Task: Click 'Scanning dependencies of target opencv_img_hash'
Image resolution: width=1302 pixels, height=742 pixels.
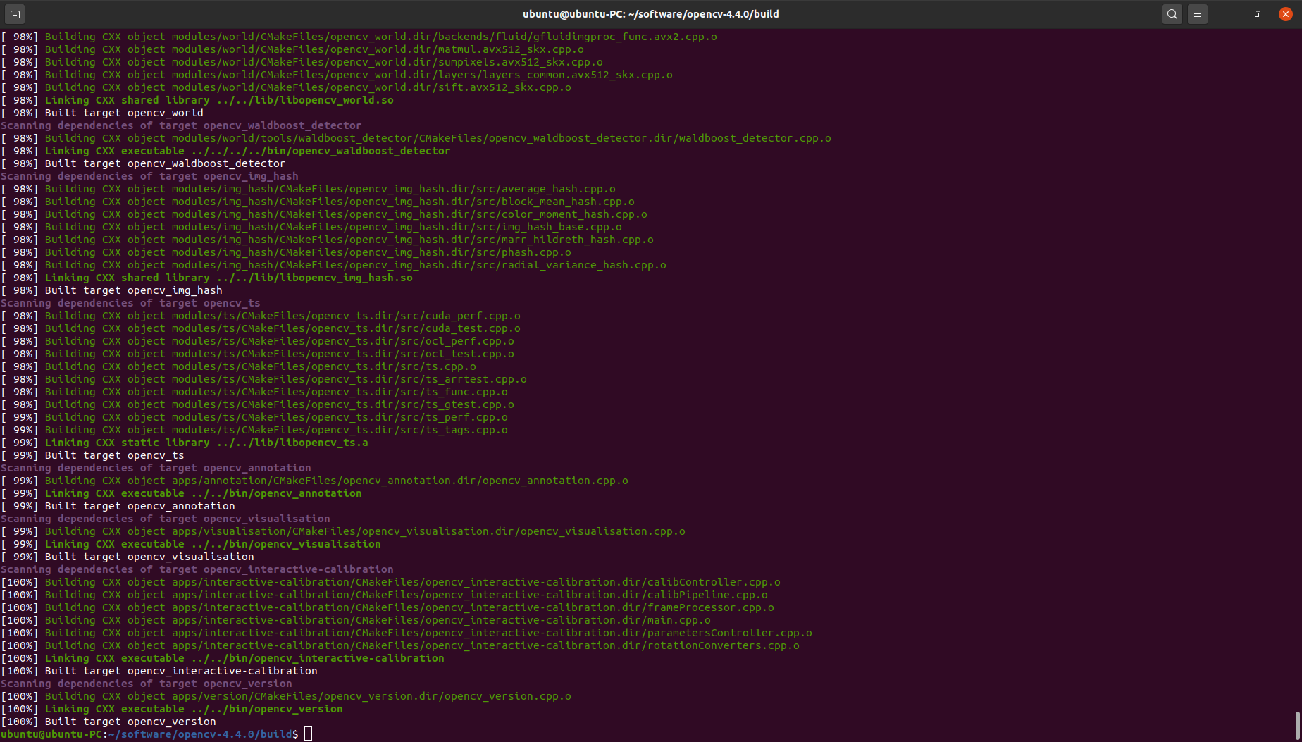Action: click(149, 176)
